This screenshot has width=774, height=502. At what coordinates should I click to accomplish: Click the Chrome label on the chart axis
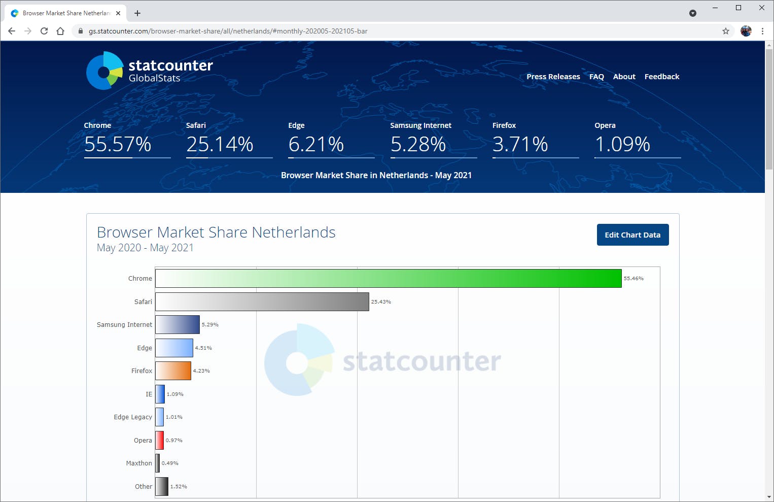140,279
